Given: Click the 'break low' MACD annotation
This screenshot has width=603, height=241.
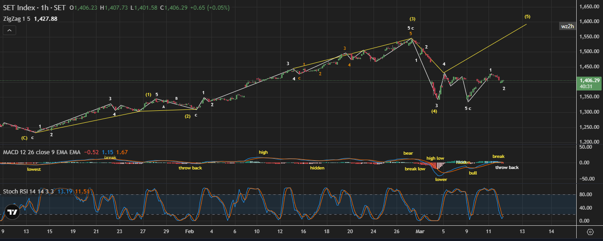Looking at the screenshot, I should pyautogui.click(x=415, y=169).
